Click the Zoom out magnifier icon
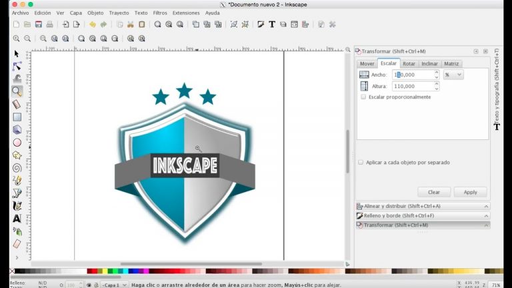Viewport: 512px width, 288px height. [27, 39]
